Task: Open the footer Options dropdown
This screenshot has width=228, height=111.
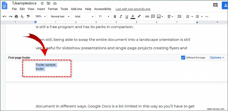Action: click(x=217, y=58)
